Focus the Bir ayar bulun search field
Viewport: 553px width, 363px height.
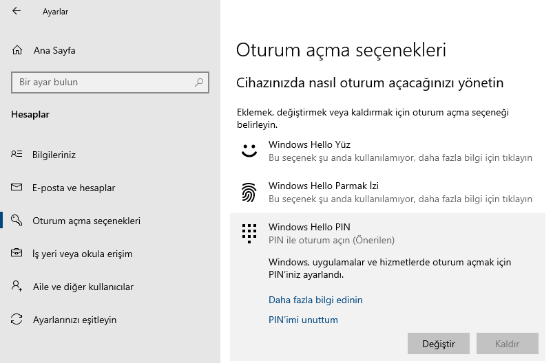point(103,82)
